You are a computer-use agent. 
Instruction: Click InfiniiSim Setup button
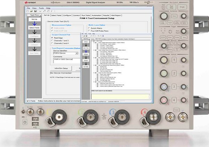tap(61, 68)
